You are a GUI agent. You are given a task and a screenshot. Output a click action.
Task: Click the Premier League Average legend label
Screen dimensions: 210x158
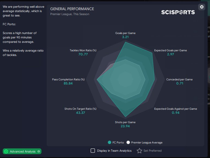coord(147,142)
